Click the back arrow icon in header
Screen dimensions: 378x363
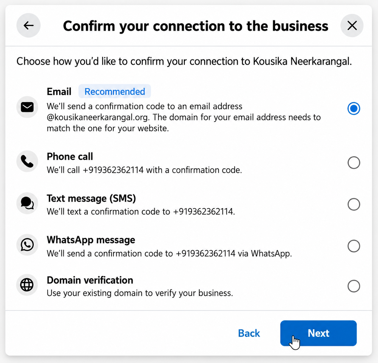[x=28, y=25]
